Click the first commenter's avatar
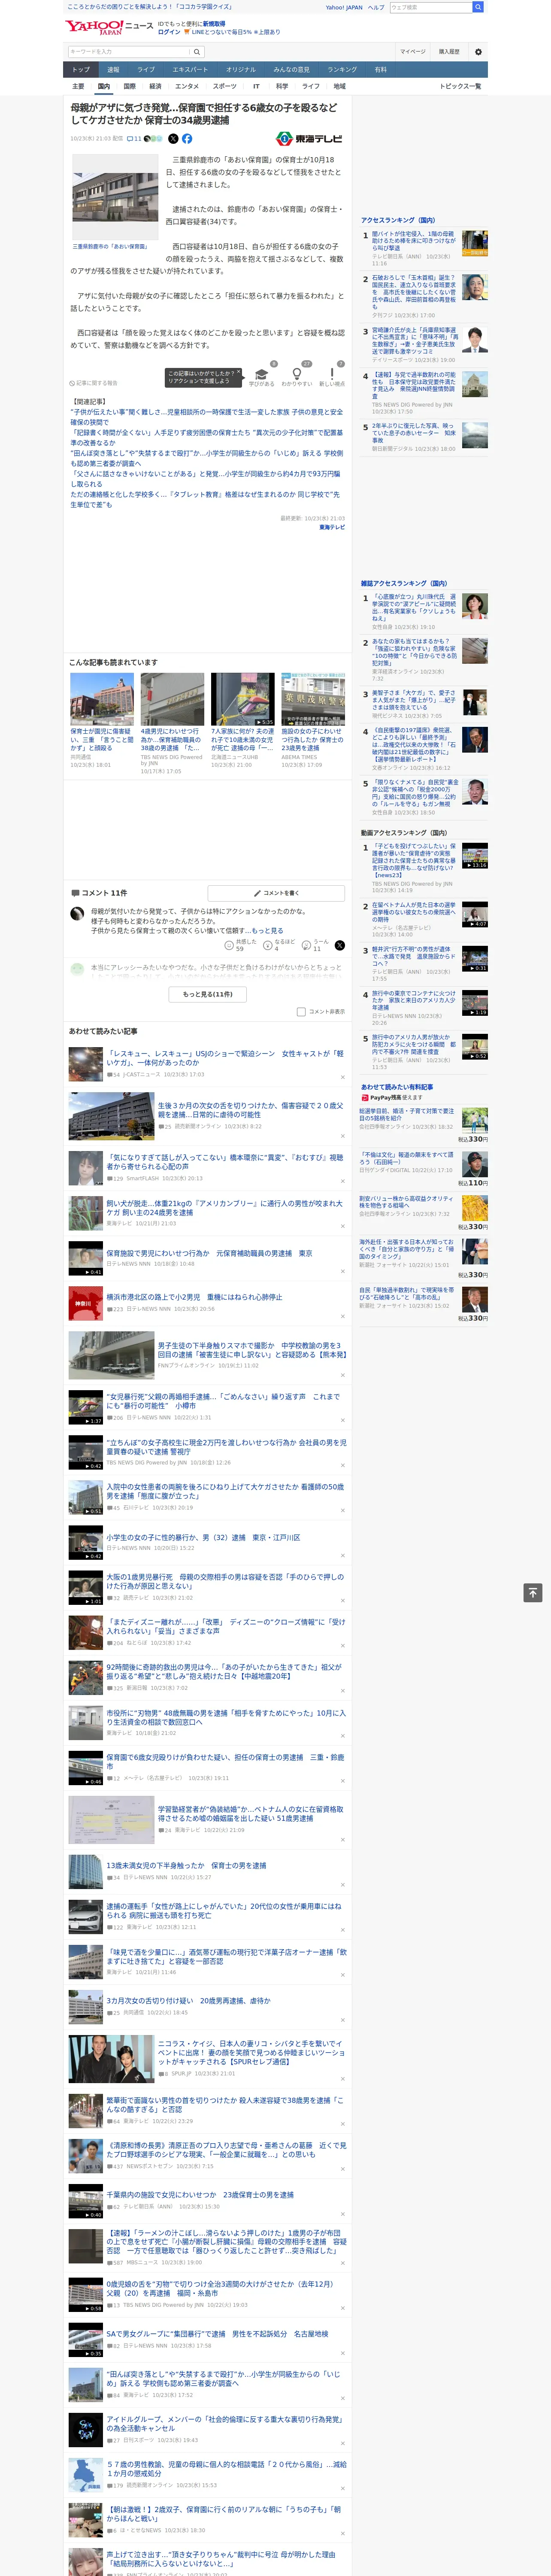Screen dimensions: 551x2576 [77, 913]
